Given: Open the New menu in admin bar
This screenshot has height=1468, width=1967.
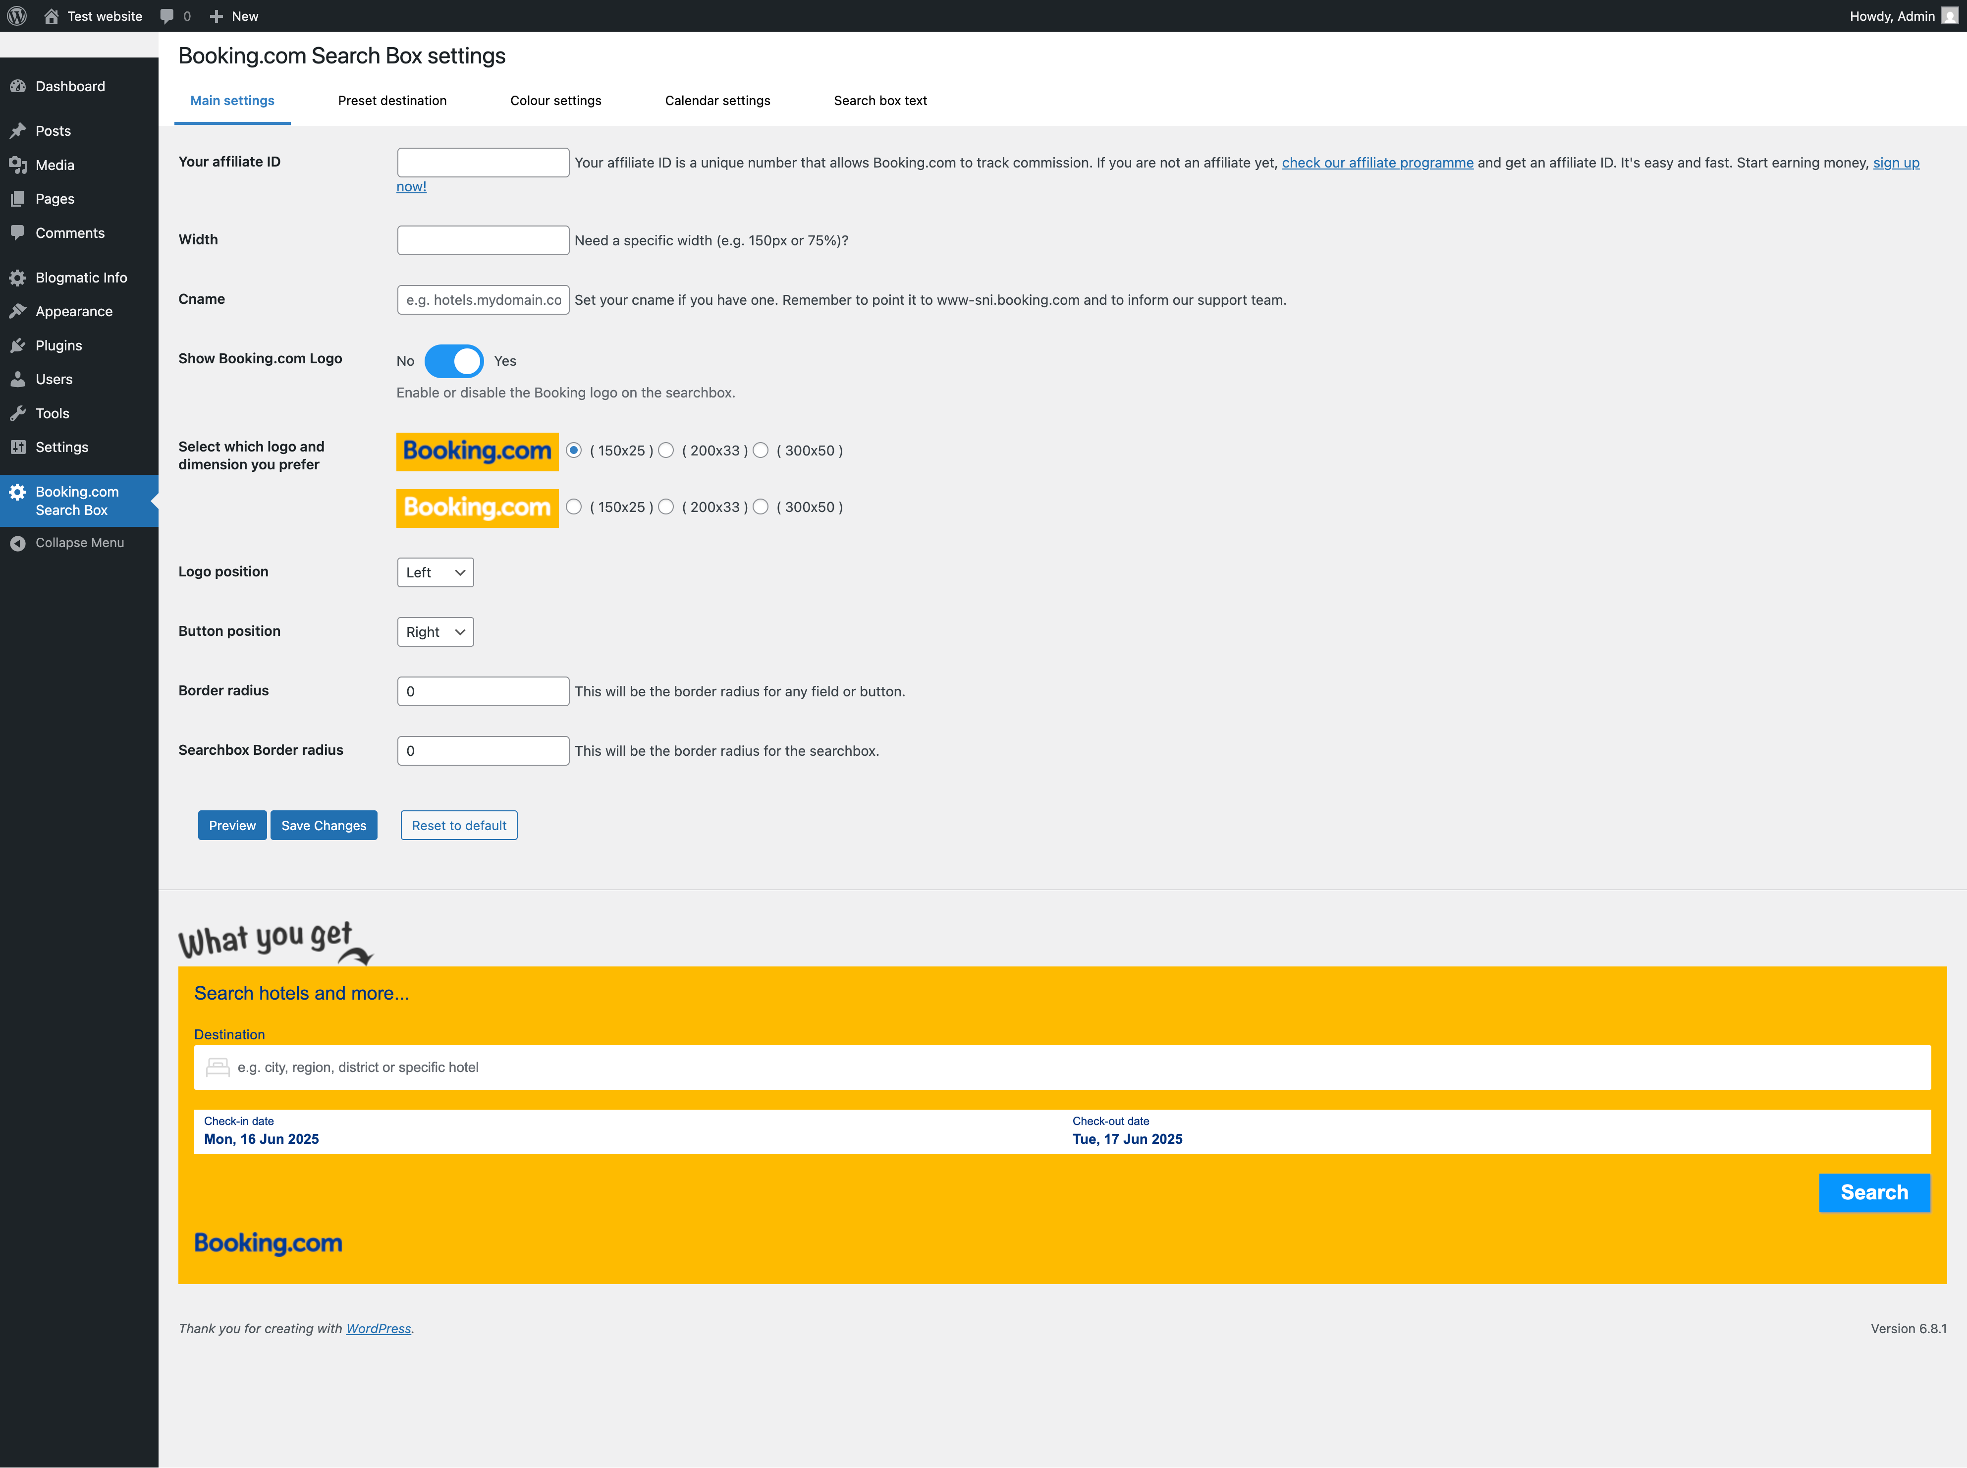Looking at the screenshot, I should (234, 16).
